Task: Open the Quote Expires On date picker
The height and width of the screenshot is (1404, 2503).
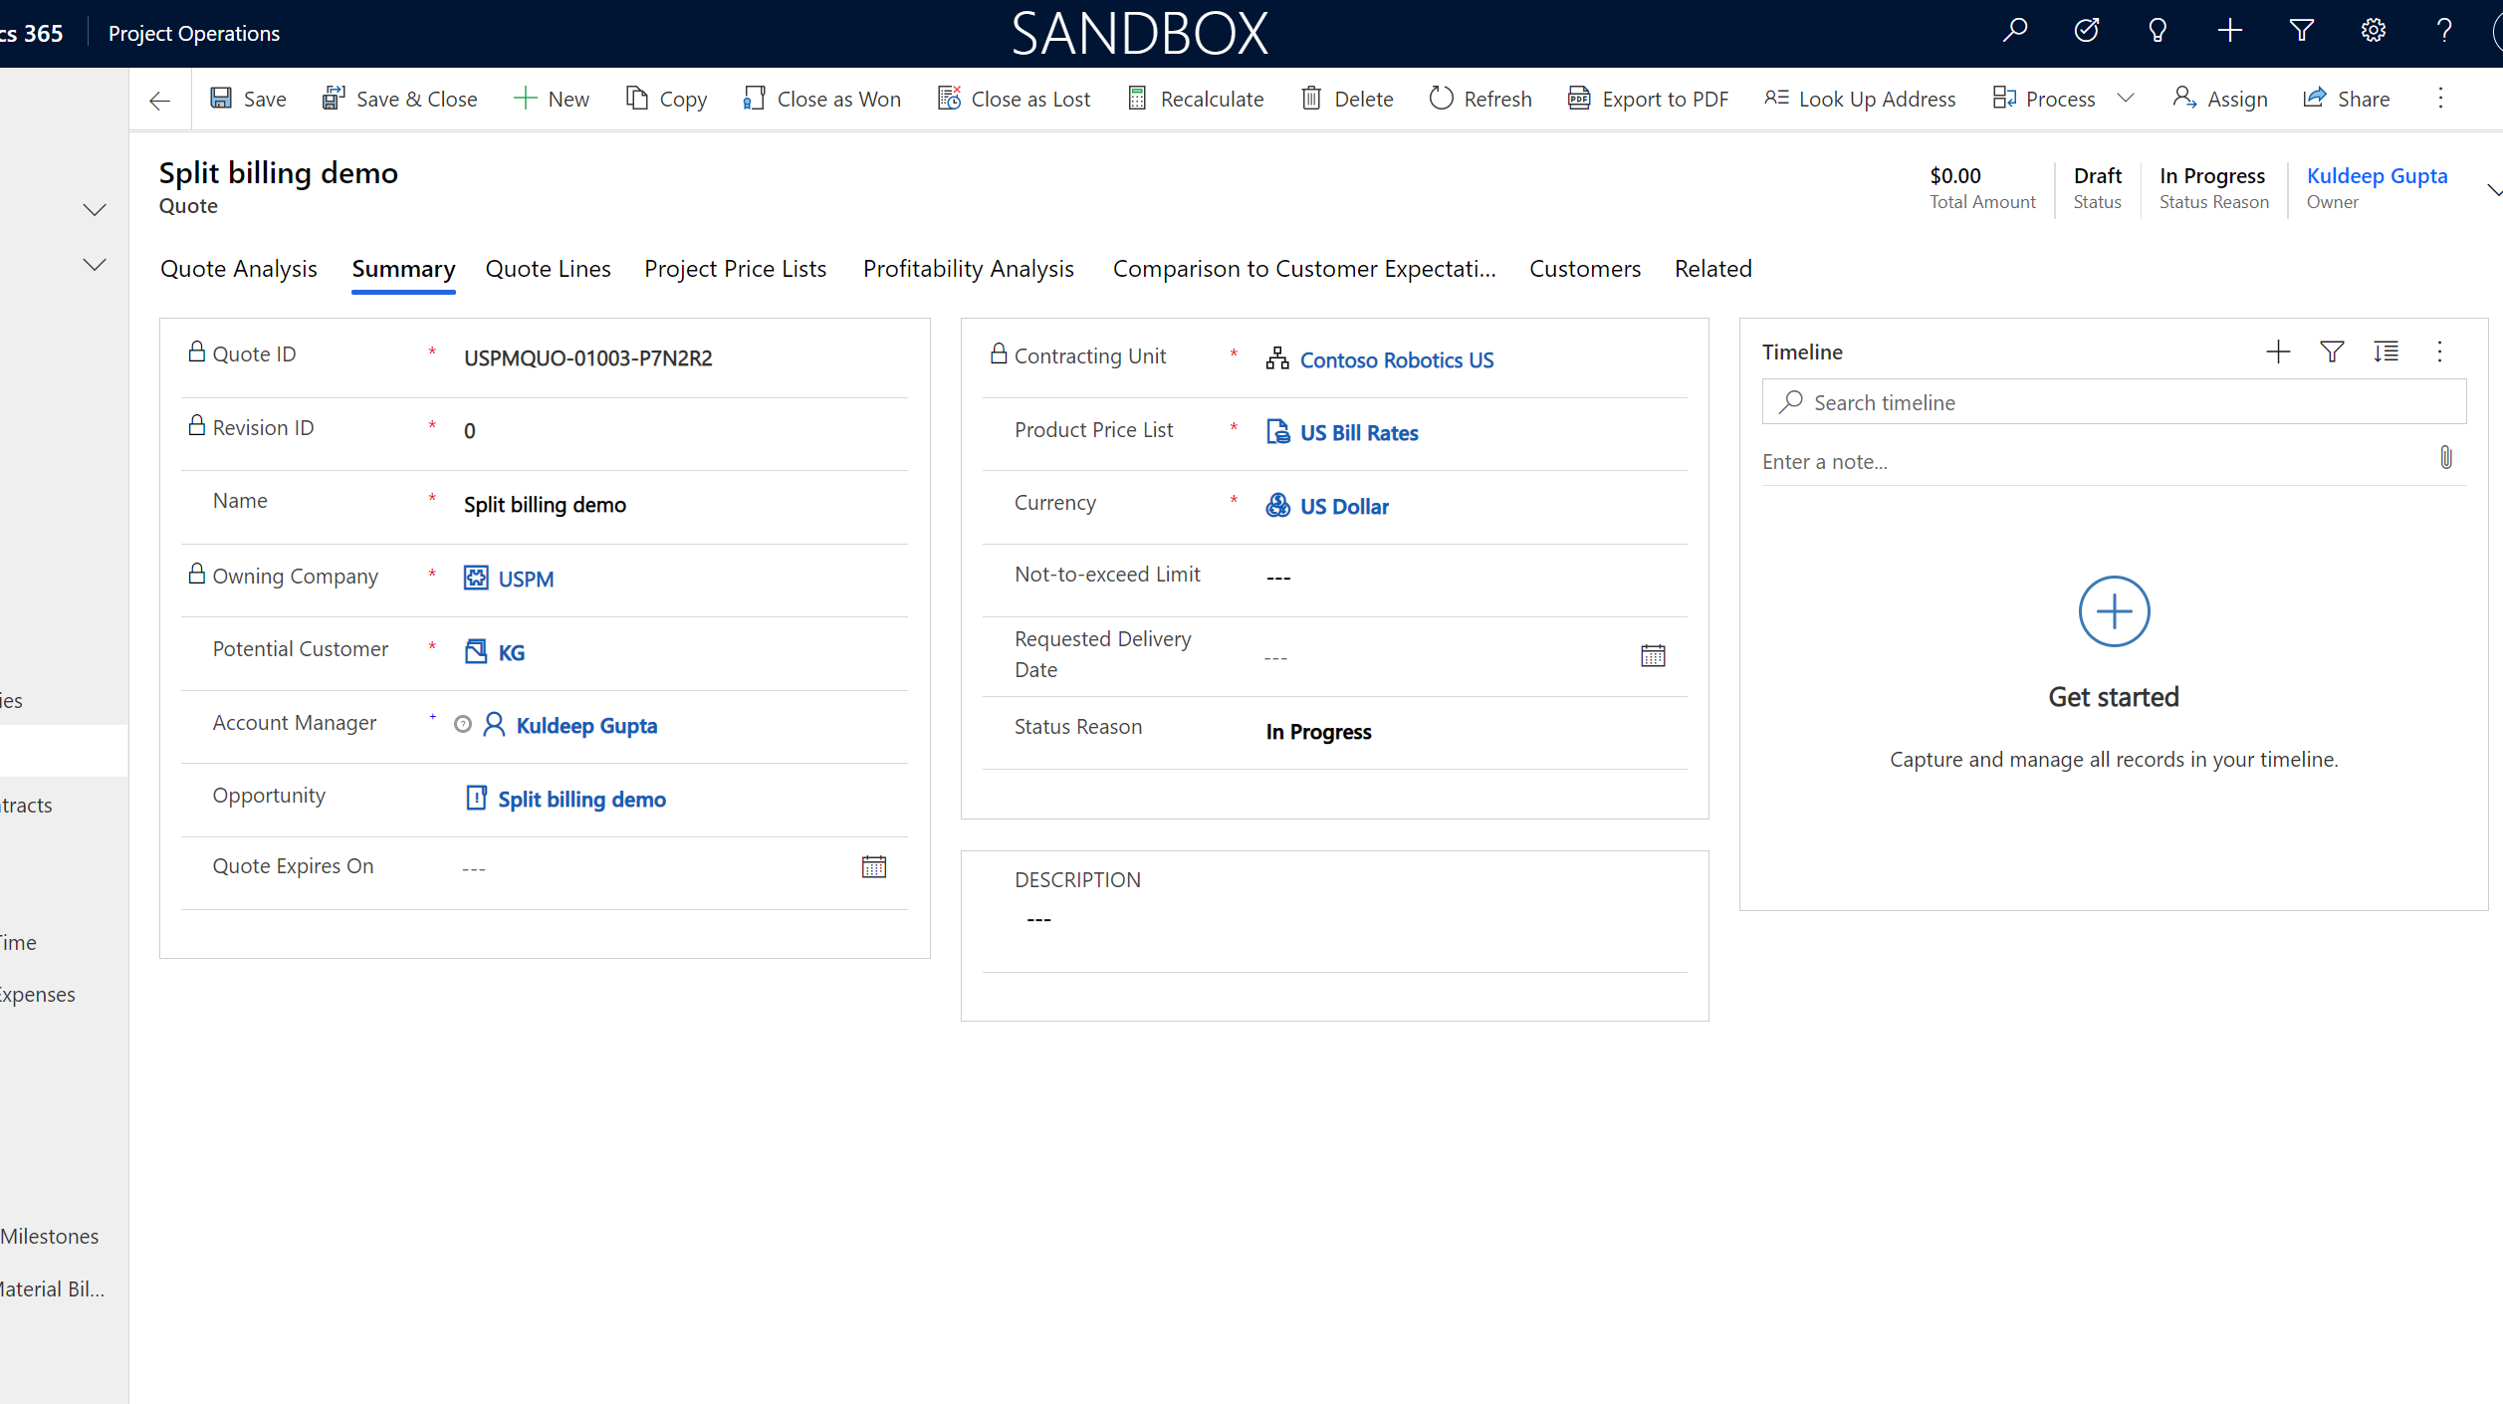Action: 873,865
